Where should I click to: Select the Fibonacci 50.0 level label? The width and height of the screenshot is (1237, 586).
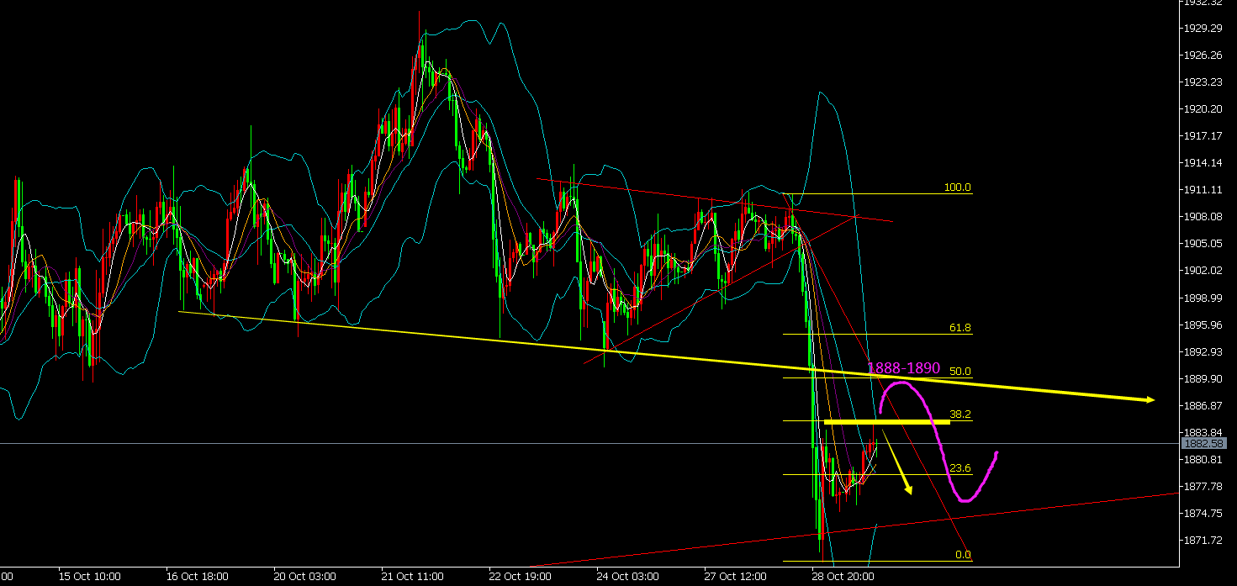click(960, 371)
